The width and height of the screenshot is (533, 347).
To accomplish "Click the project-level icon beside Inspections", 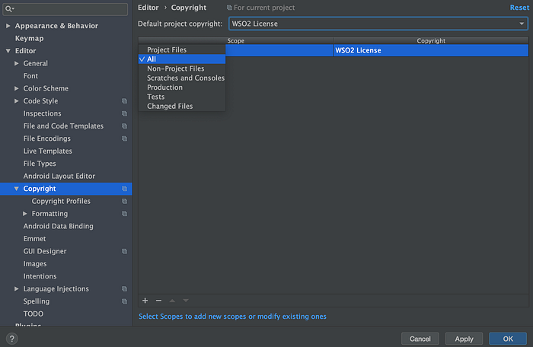I will (124, 113).
